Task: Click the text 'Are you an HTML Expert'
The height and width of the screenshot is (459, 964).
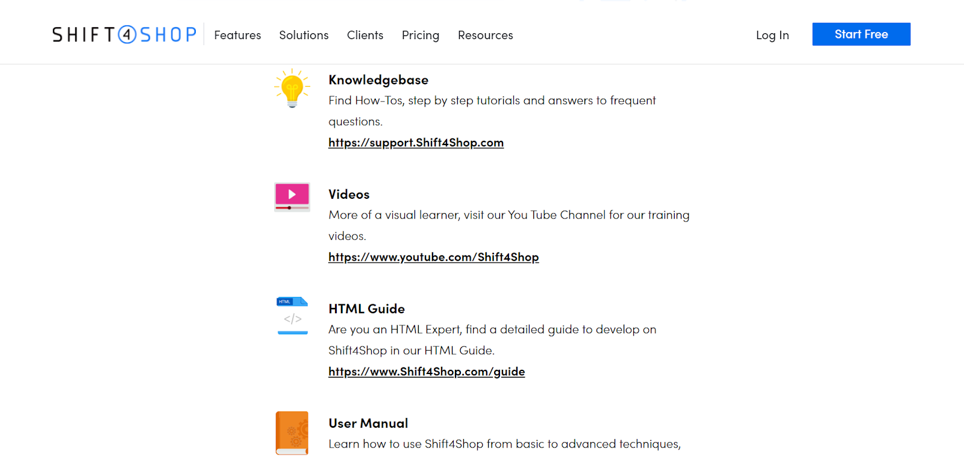Action: 395,329
